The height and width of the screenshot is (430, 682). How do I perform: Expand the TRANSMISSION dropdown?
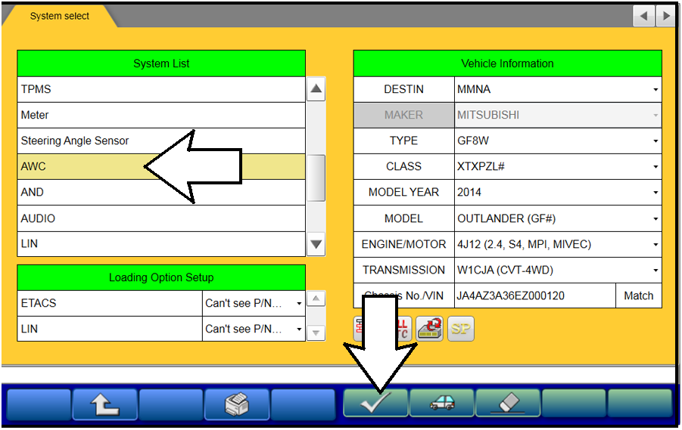[557, 270]
